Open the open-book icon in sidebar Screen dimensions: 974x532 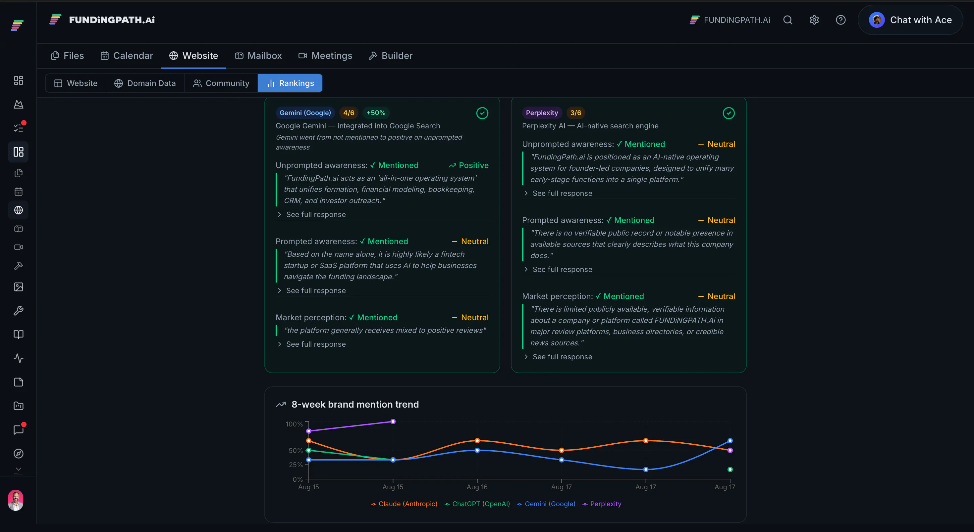click(x=18, y=334)
